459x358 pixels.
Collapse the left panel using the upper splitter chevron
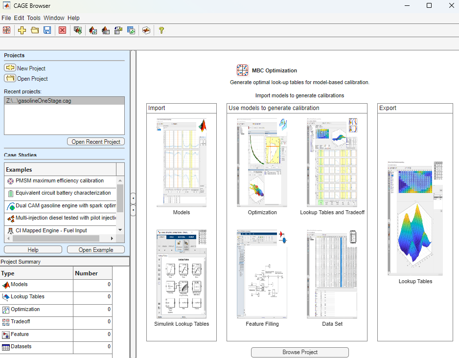(133, 198)
